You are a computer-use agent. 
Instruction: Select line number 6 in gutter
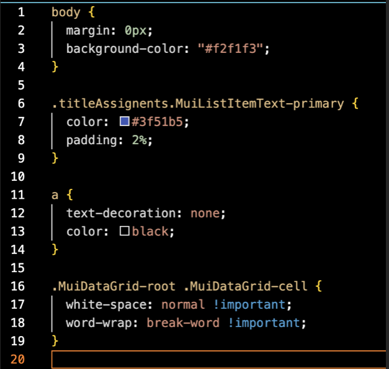[22, 104]
